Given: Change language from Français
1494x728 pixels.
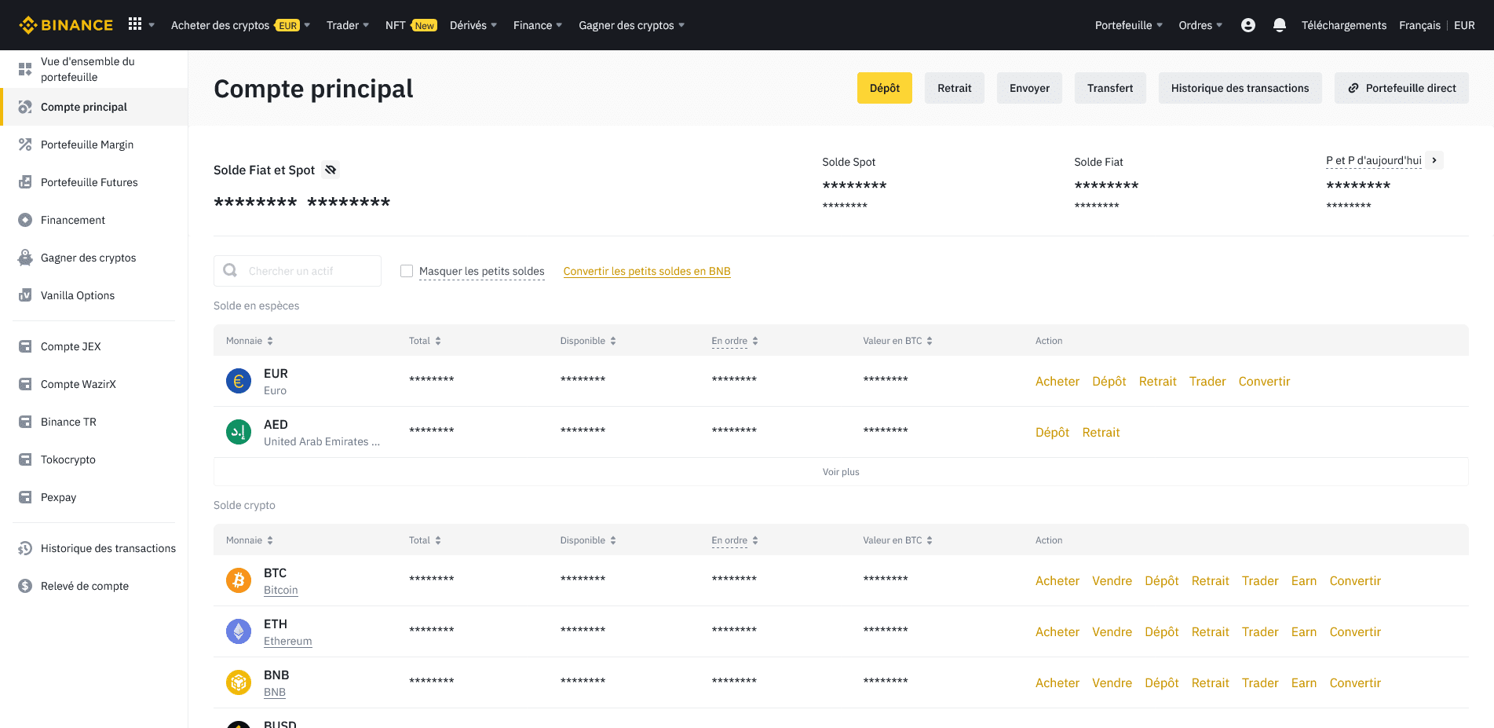Looking at the screenshot, I should (x=1419, y=25).
